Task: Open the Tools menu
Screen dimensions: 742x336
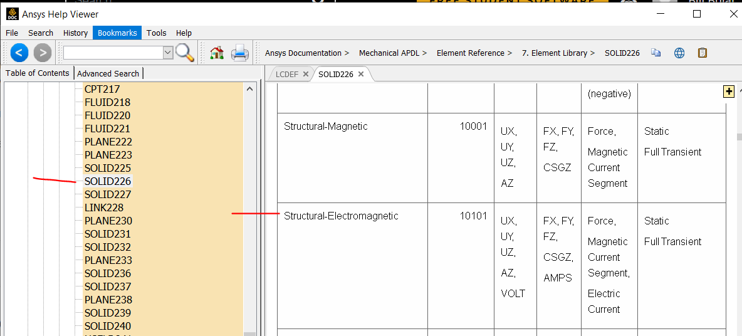Action: point(156,33)
